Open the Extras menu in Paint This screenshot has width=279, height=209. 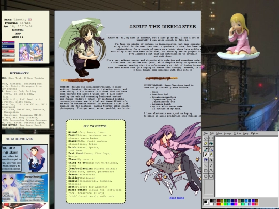[254, 133]
